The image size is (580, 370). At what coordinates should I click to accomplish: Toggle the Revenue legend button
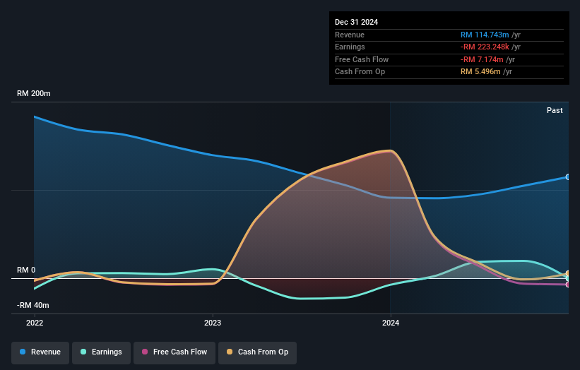(x=40, y=352)
